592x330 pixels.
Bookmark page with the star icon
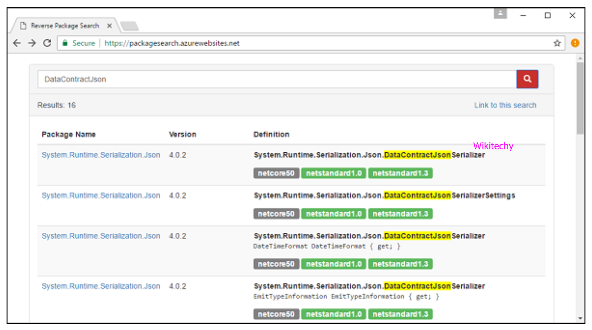(557, 43)
